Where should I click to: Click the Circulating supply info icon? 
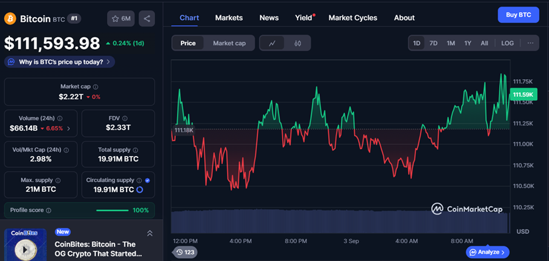click(x=139, y=181)
